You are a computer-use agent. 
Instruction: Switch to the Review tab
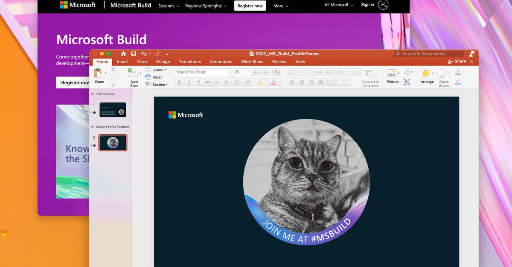point(279,62)
